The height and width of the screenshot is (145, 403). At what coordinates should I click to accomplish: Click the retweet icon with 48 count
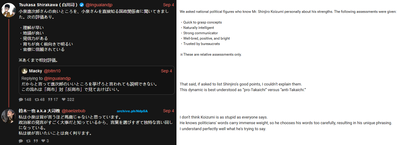pos(37,99)
